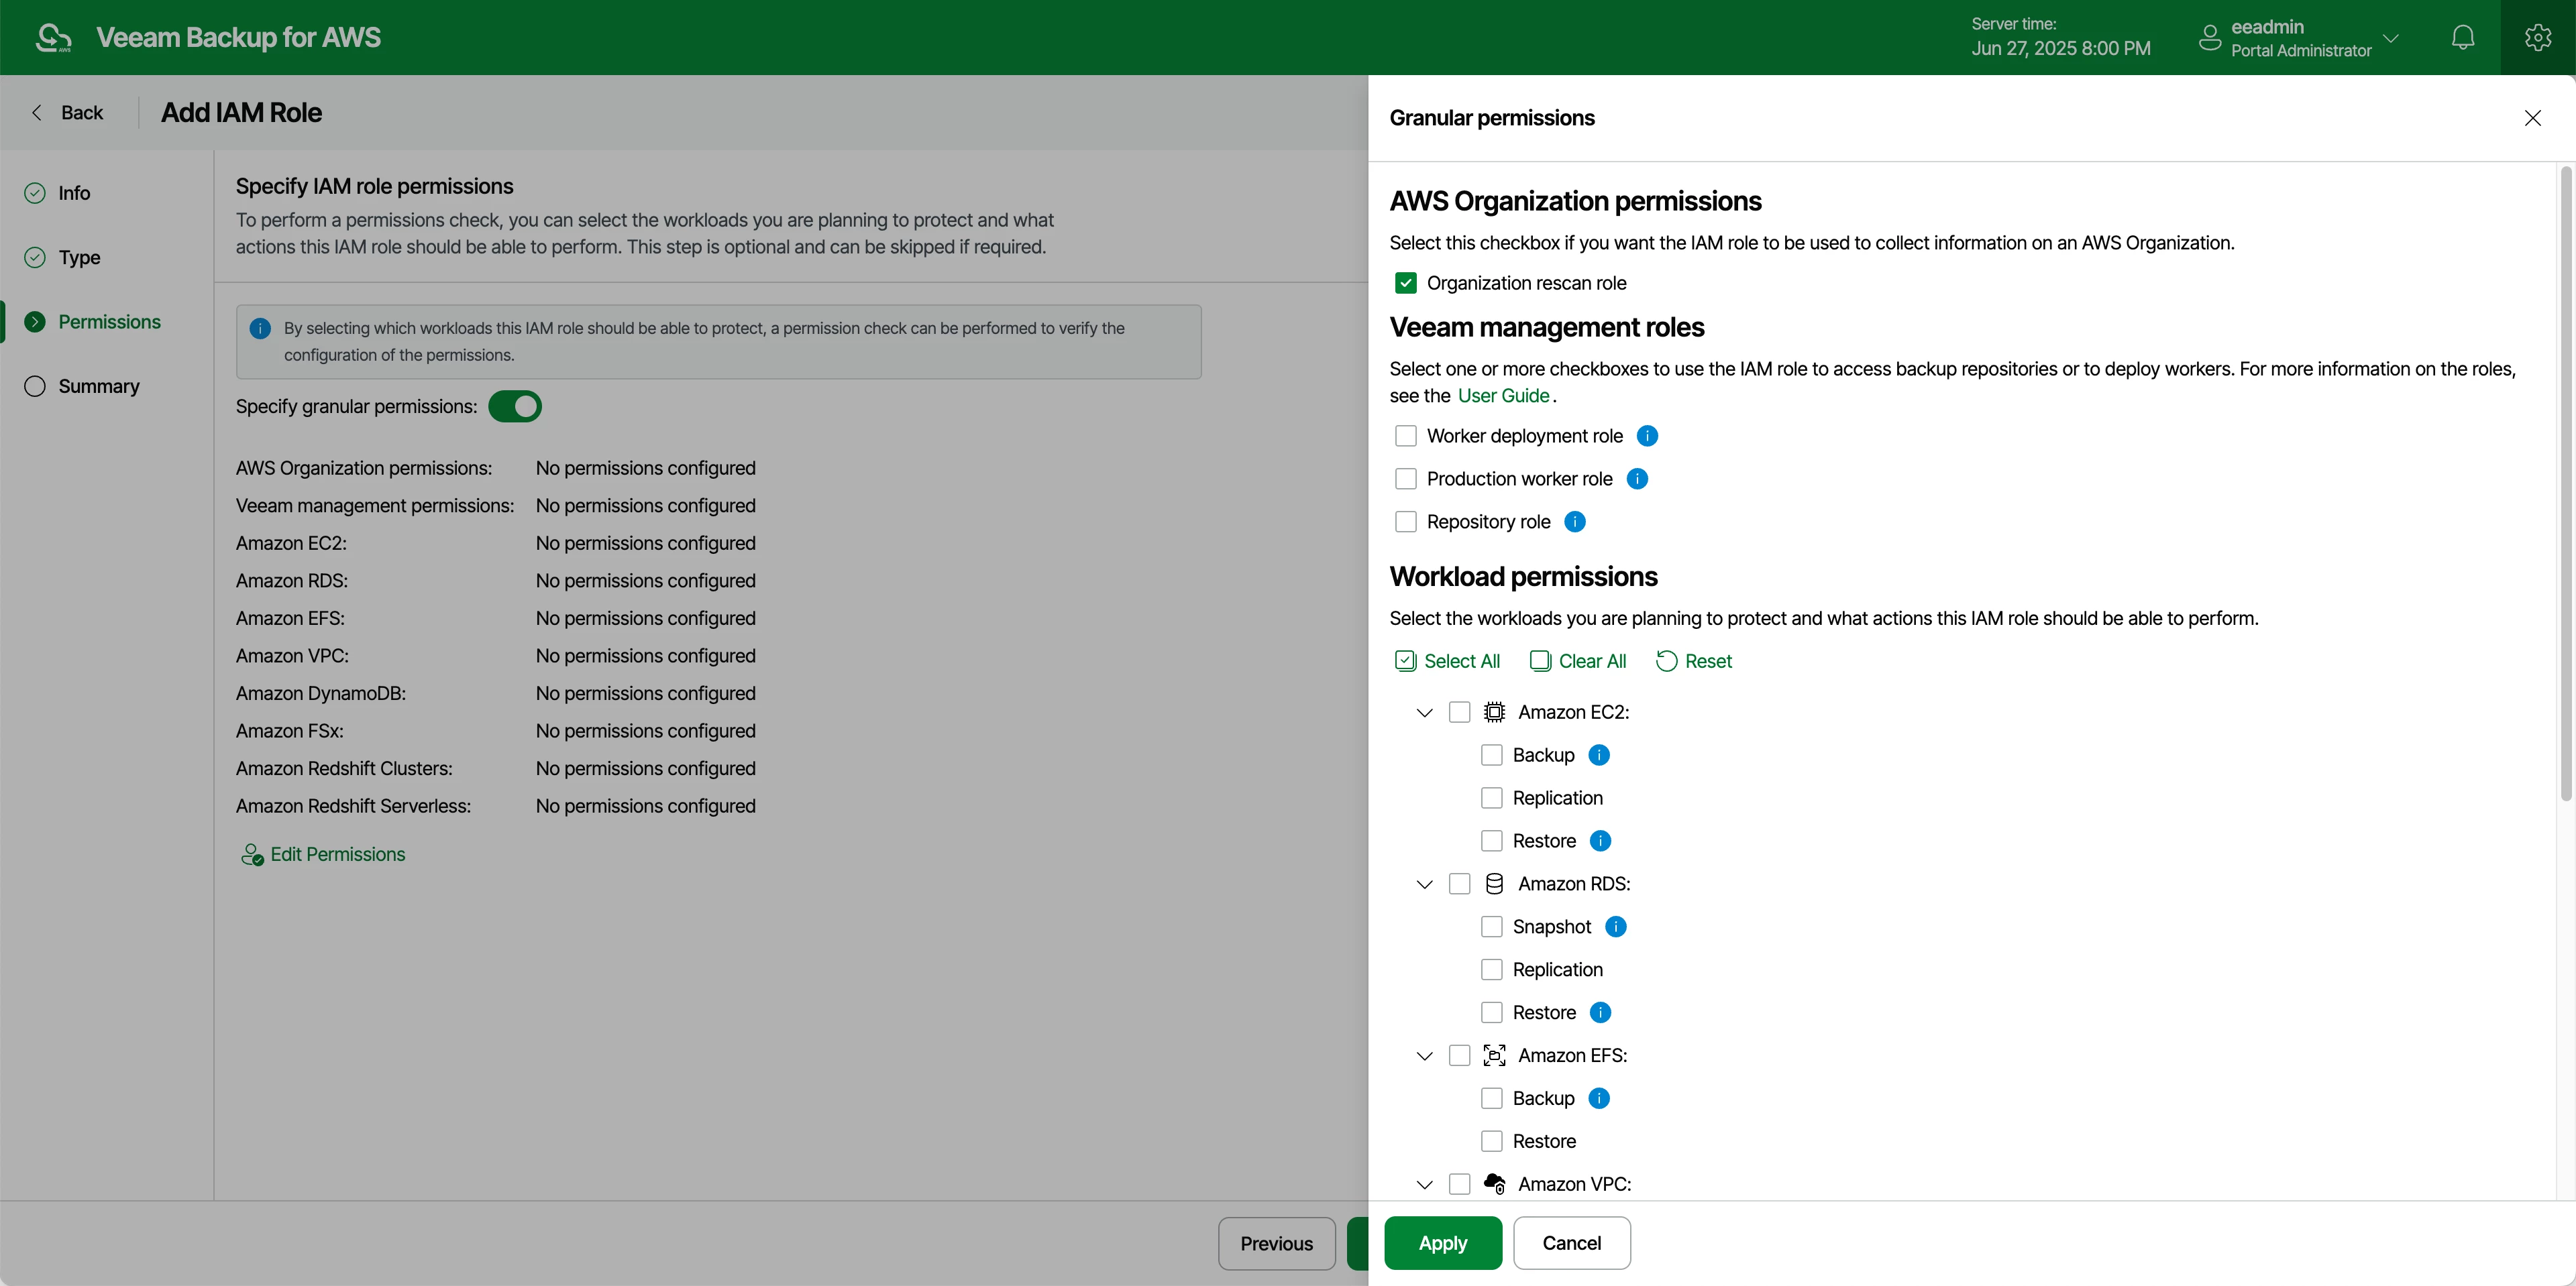Check the Amazon EC2 Backup checkbox
The height and width of the screenshot is (1286, 2576).
click(x=1491, y=754)
